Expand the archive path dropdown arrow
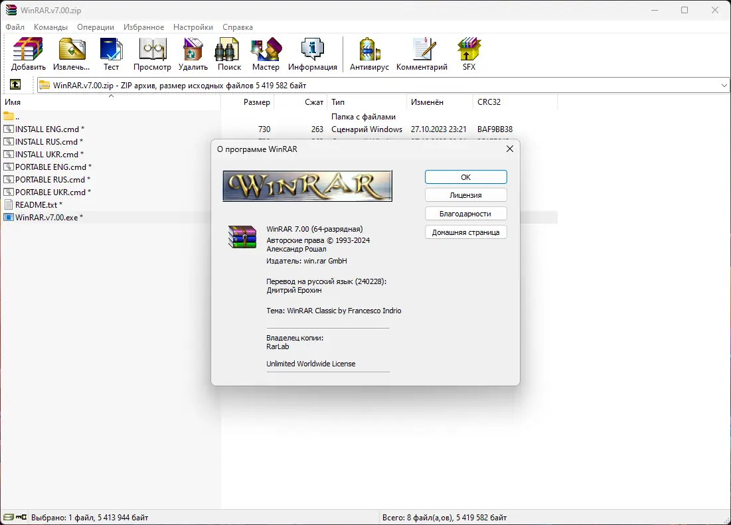Image resolution: width=731 pixels, height=525 pixels. pyautogui.click(x=724, y=85)
